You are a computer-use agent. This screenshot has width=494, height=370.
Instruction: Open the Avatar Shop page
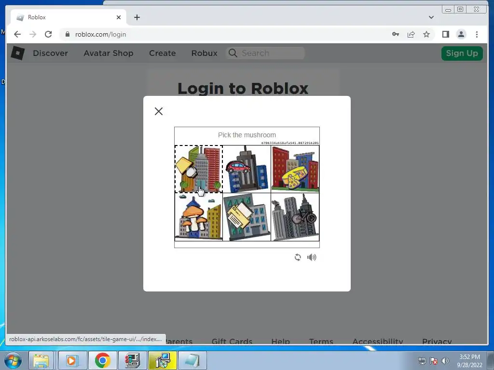pyautogui.click(x=109, y=53)
